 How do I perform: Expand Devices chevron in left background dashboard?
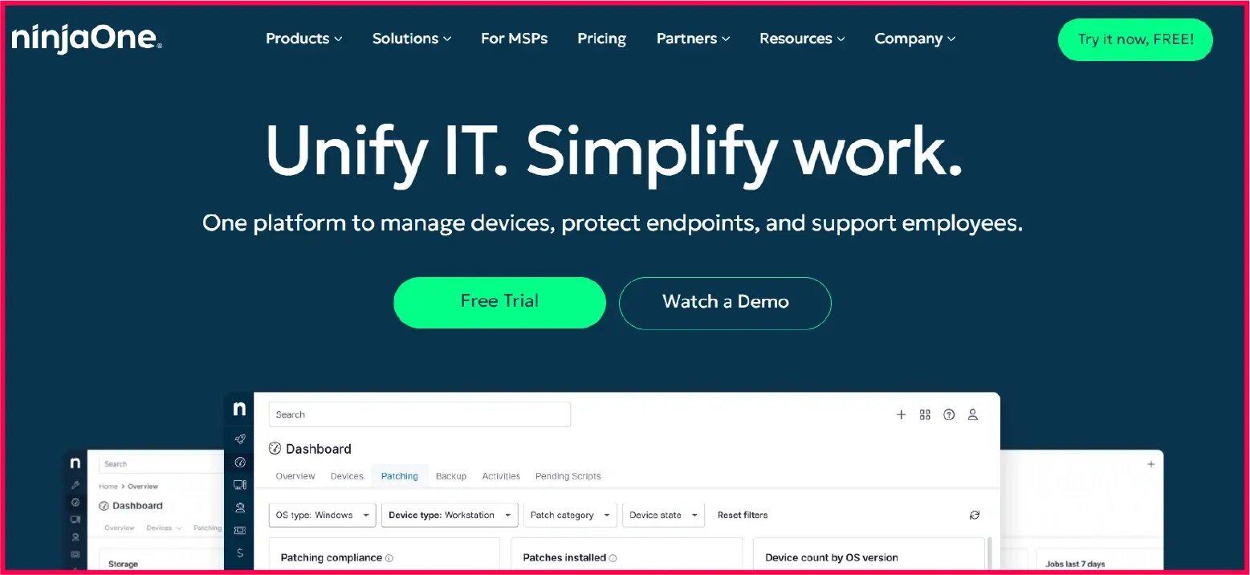(178, 528)
